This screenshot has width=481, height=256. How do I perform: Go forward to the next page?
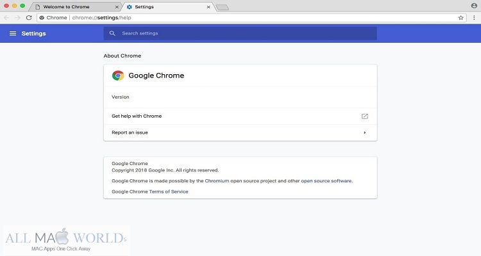17,18
